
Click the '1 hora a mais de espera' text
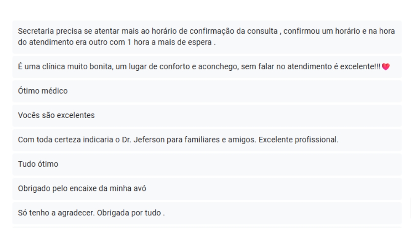click(169, 42)
